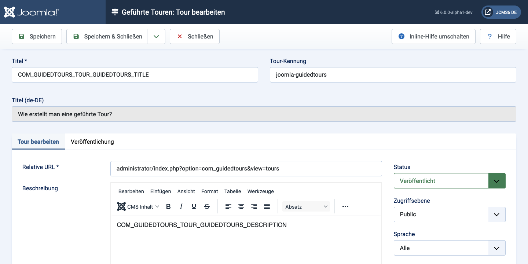528x264 pixels.
Task: Show more editor toolbar options (three dots)
Action: click(345, 206)
